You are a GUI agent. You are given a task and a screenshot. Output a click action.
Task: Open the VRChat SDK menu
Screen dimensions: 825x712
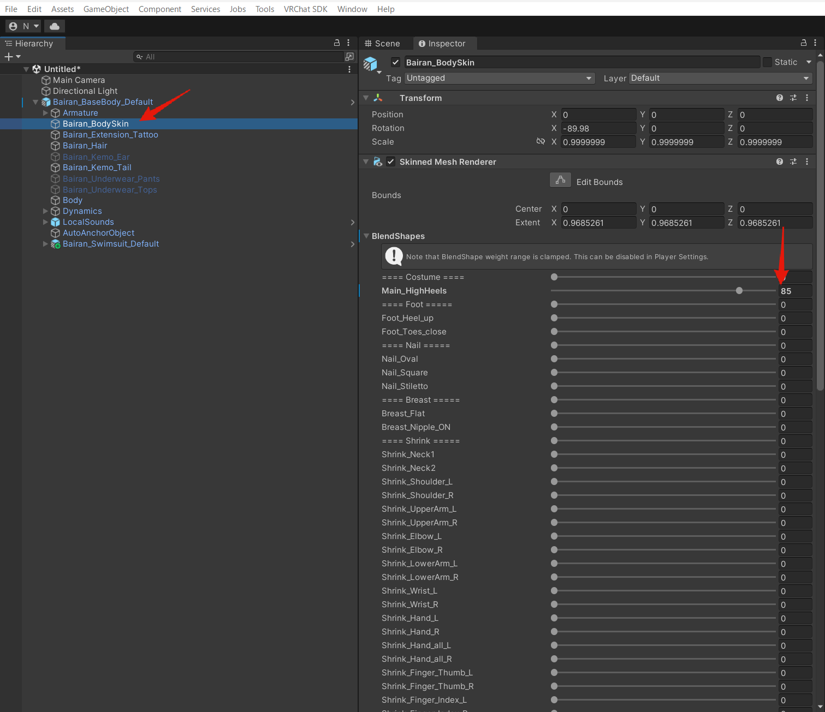click(306, 9)
